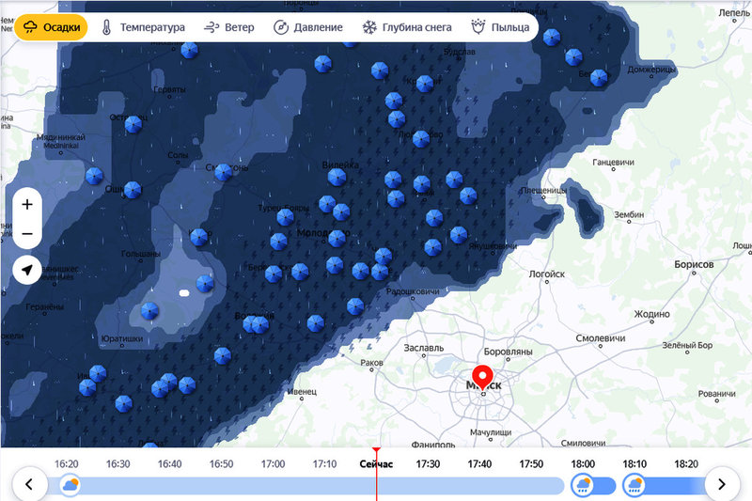
Task: Zoom out with the minus button
Action: pos(27,234)
